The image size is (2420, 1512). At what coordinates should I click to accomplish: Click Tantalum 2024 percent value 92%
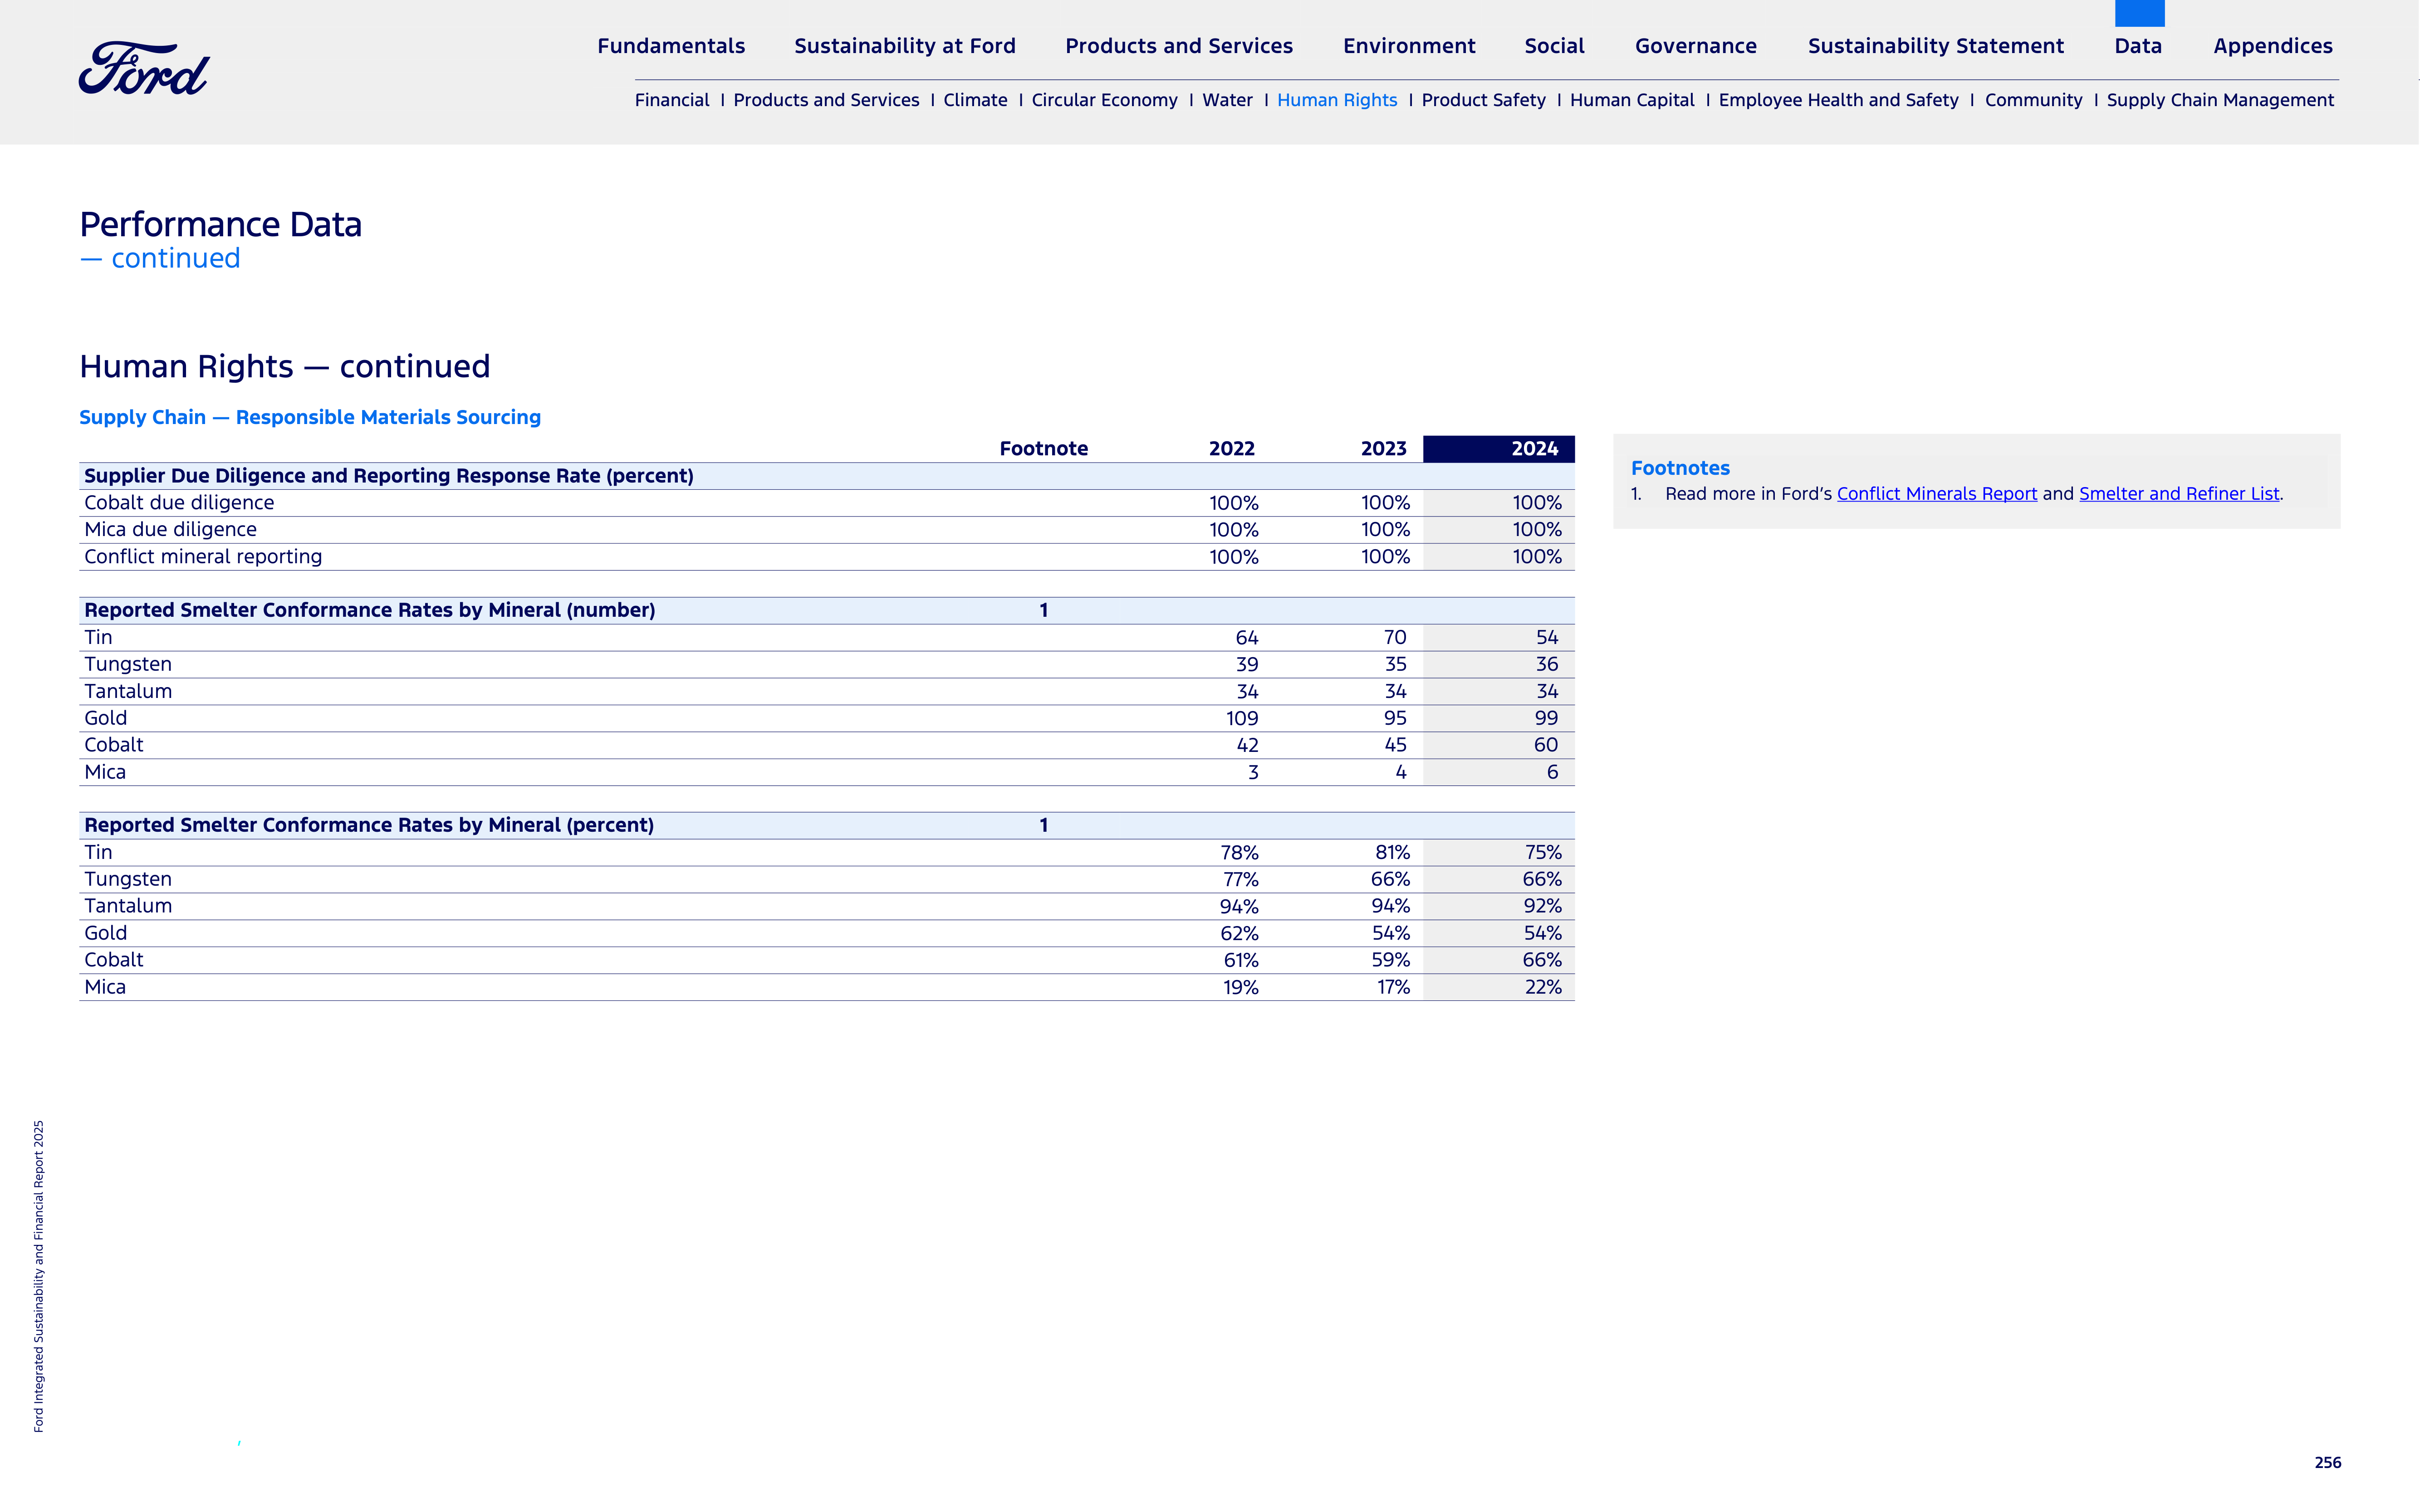[x=1542, y=906]
